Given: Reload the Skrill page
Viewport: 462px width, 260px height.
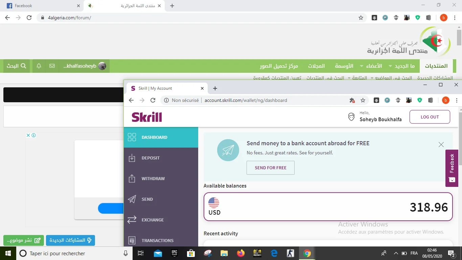Looking at the screenshot, I should tap(153, 100).
